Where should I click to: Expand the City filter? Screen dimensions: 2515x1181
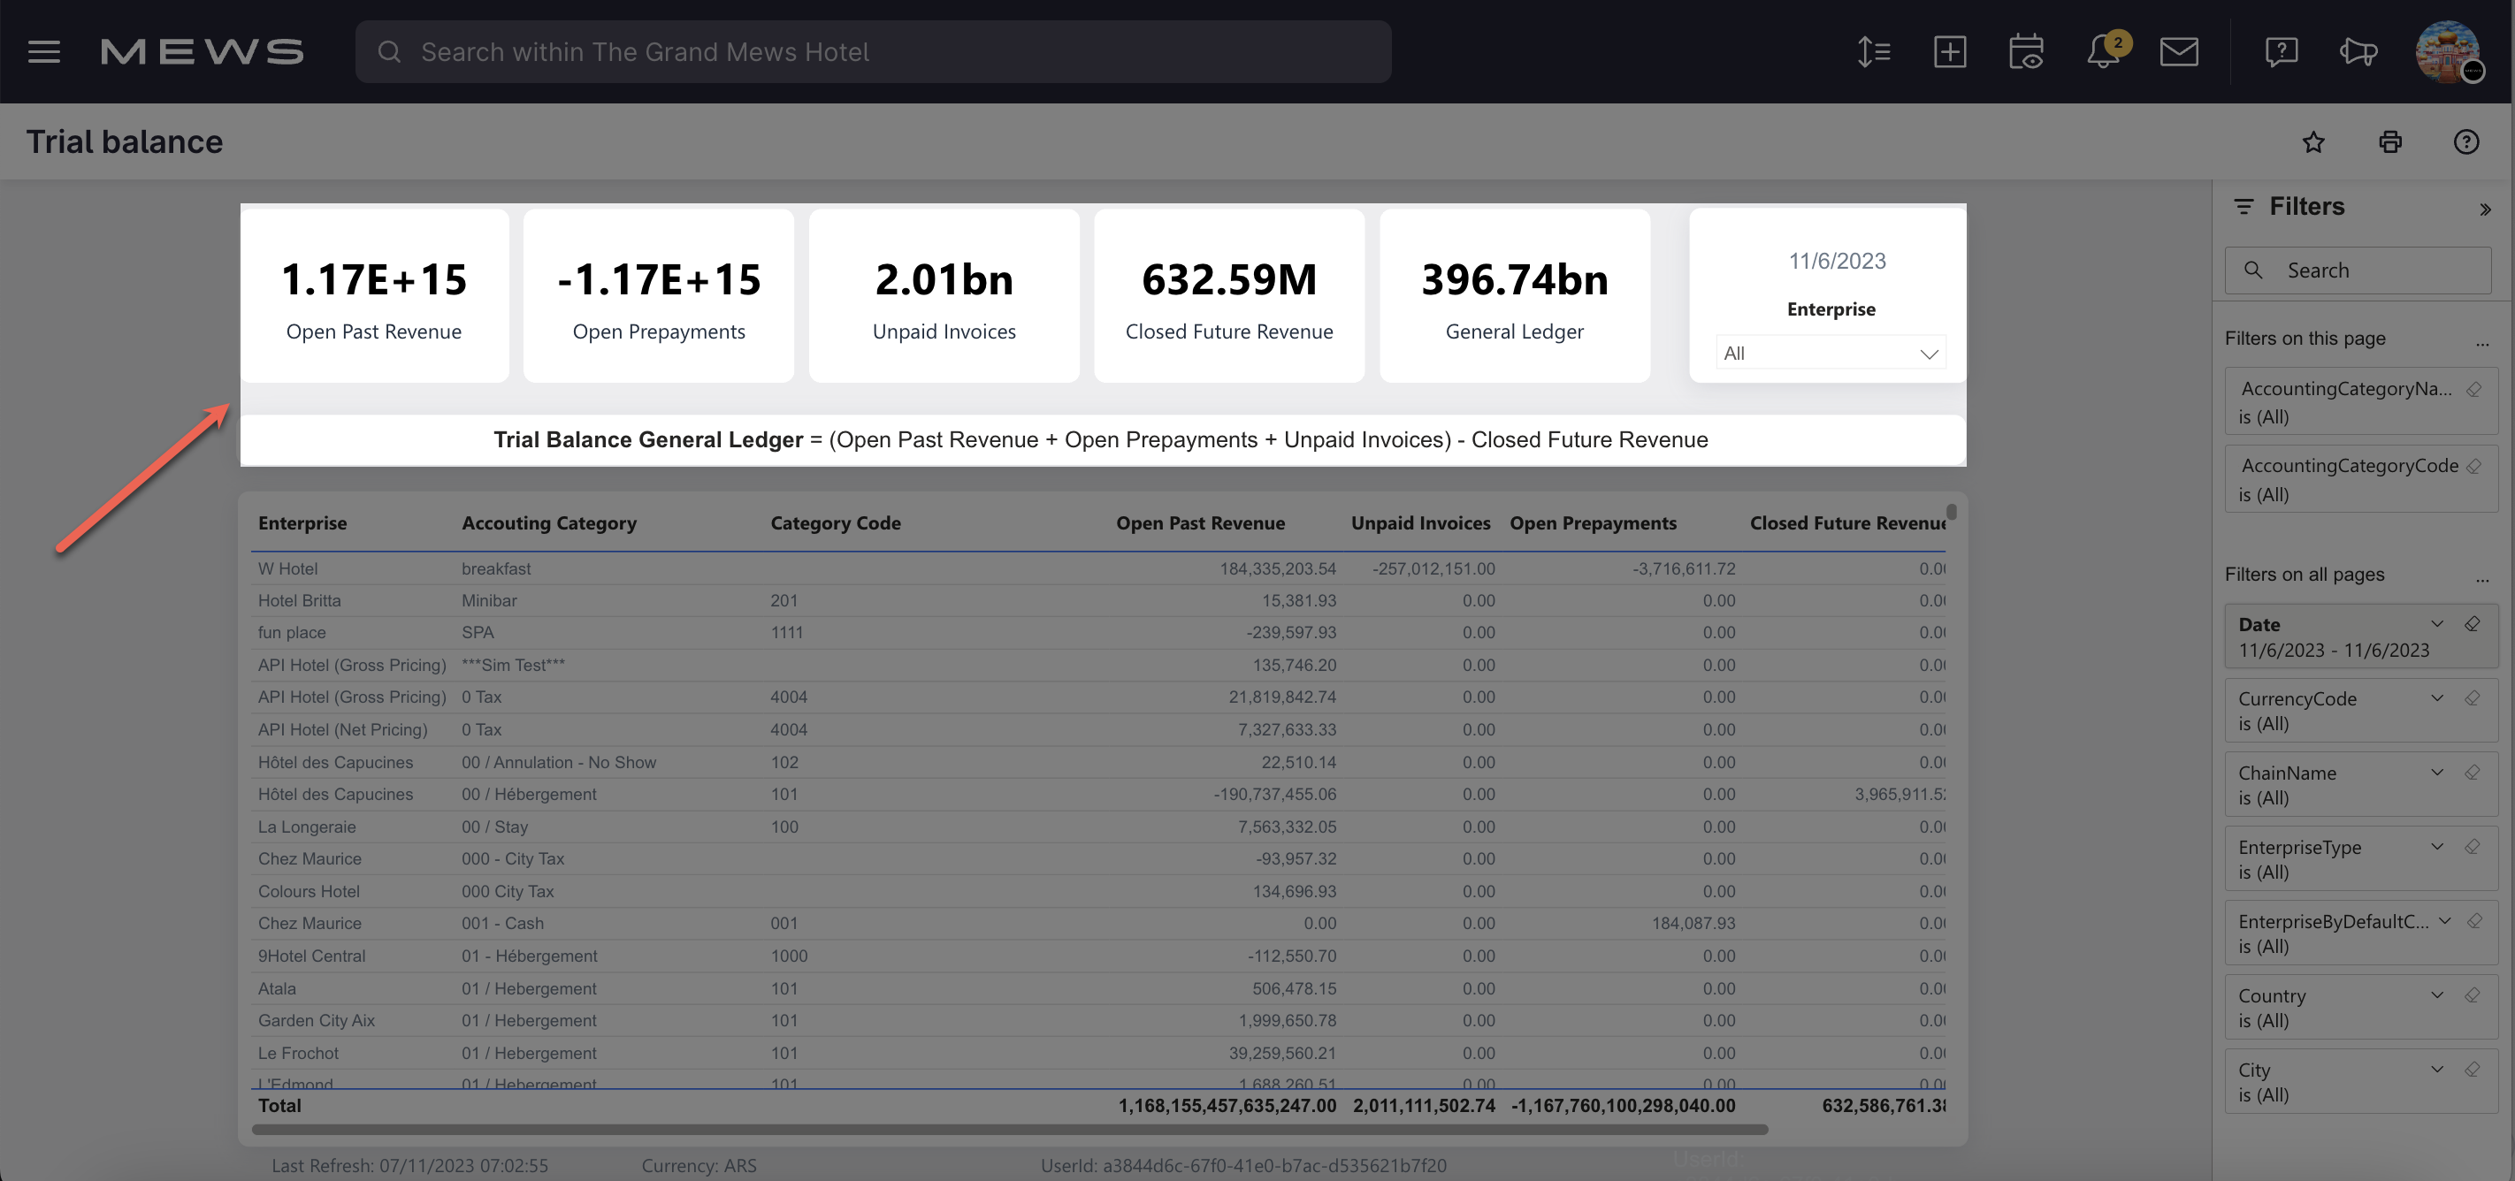[x=2437, y=1069]
